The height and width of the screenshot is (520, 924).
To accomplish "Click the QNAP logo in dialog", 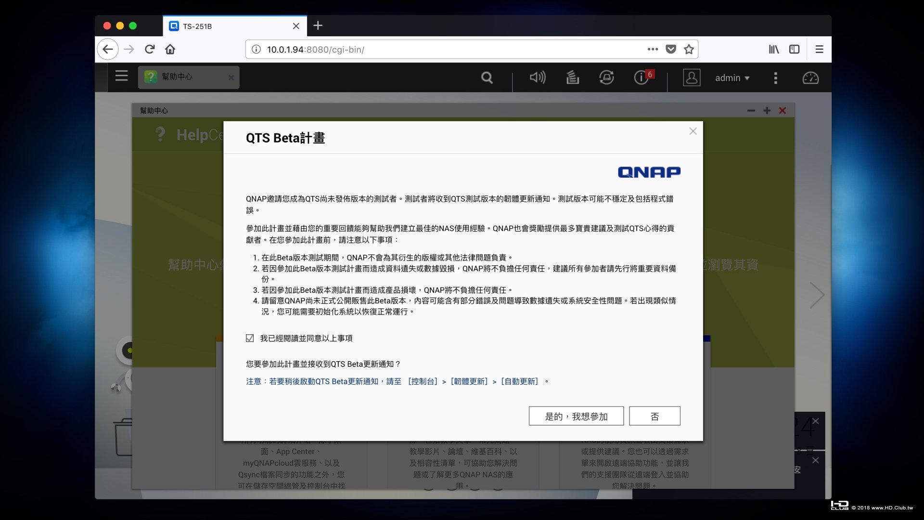I will [x=649, y=172].
